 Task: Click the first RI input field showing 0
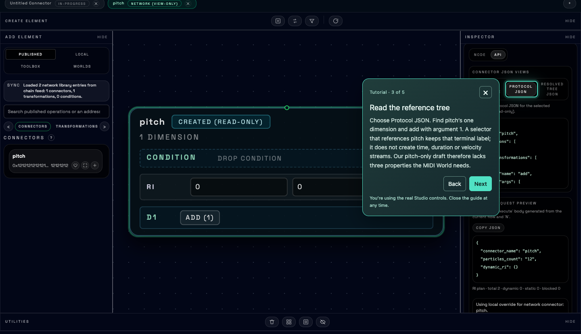[239, 187]
